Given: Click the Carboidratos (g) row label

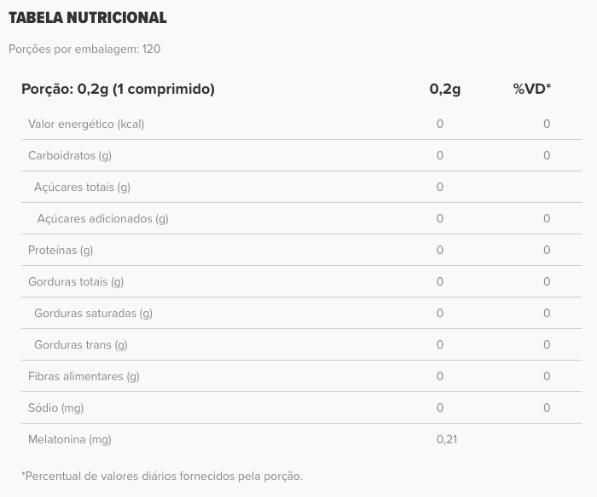Looking at the screenshot, I should 70,155.
